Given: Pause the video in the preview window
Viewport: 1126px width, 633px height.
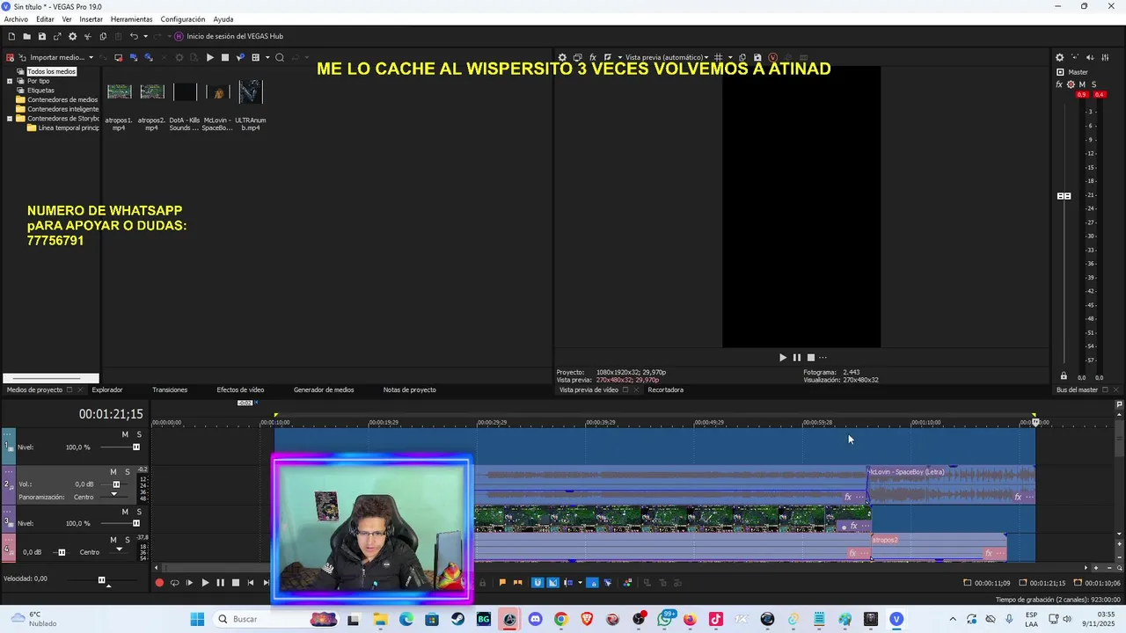Looking at the screenshot, I should point(797,357).
